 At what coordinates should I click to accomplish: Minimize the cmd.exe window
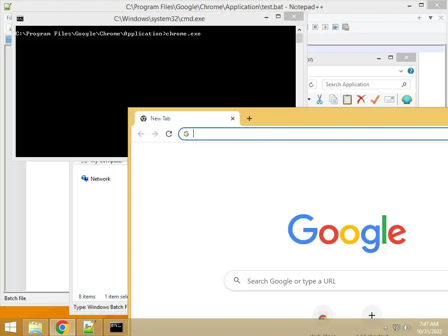coord(266,17)
